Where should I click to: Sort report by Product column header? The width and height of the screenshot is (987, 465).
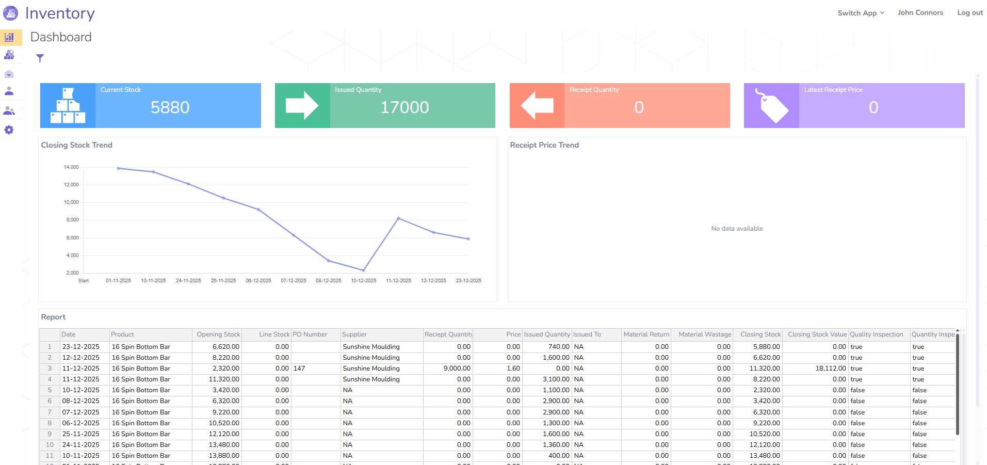151,334
